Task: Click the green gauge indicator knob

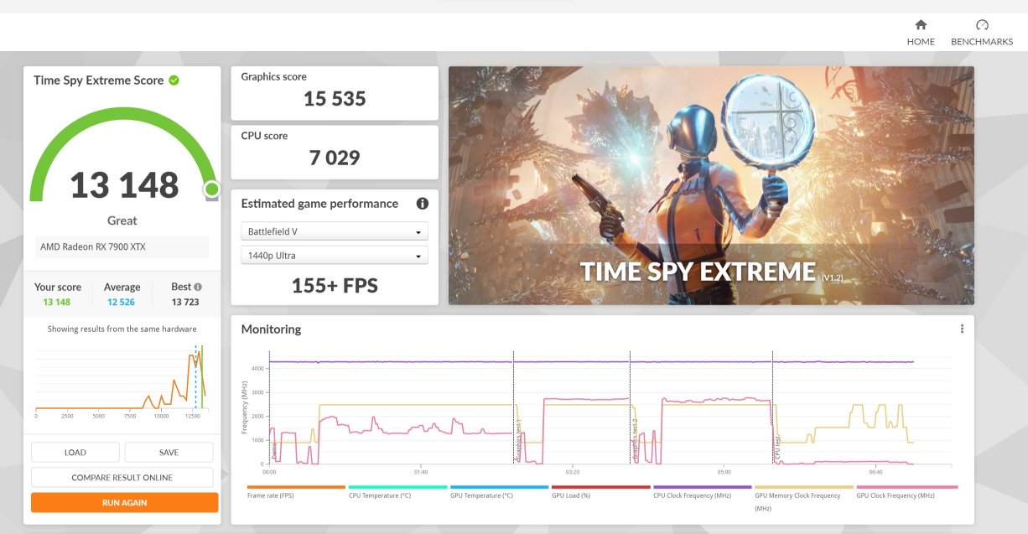Action: [x=211, y=189]
